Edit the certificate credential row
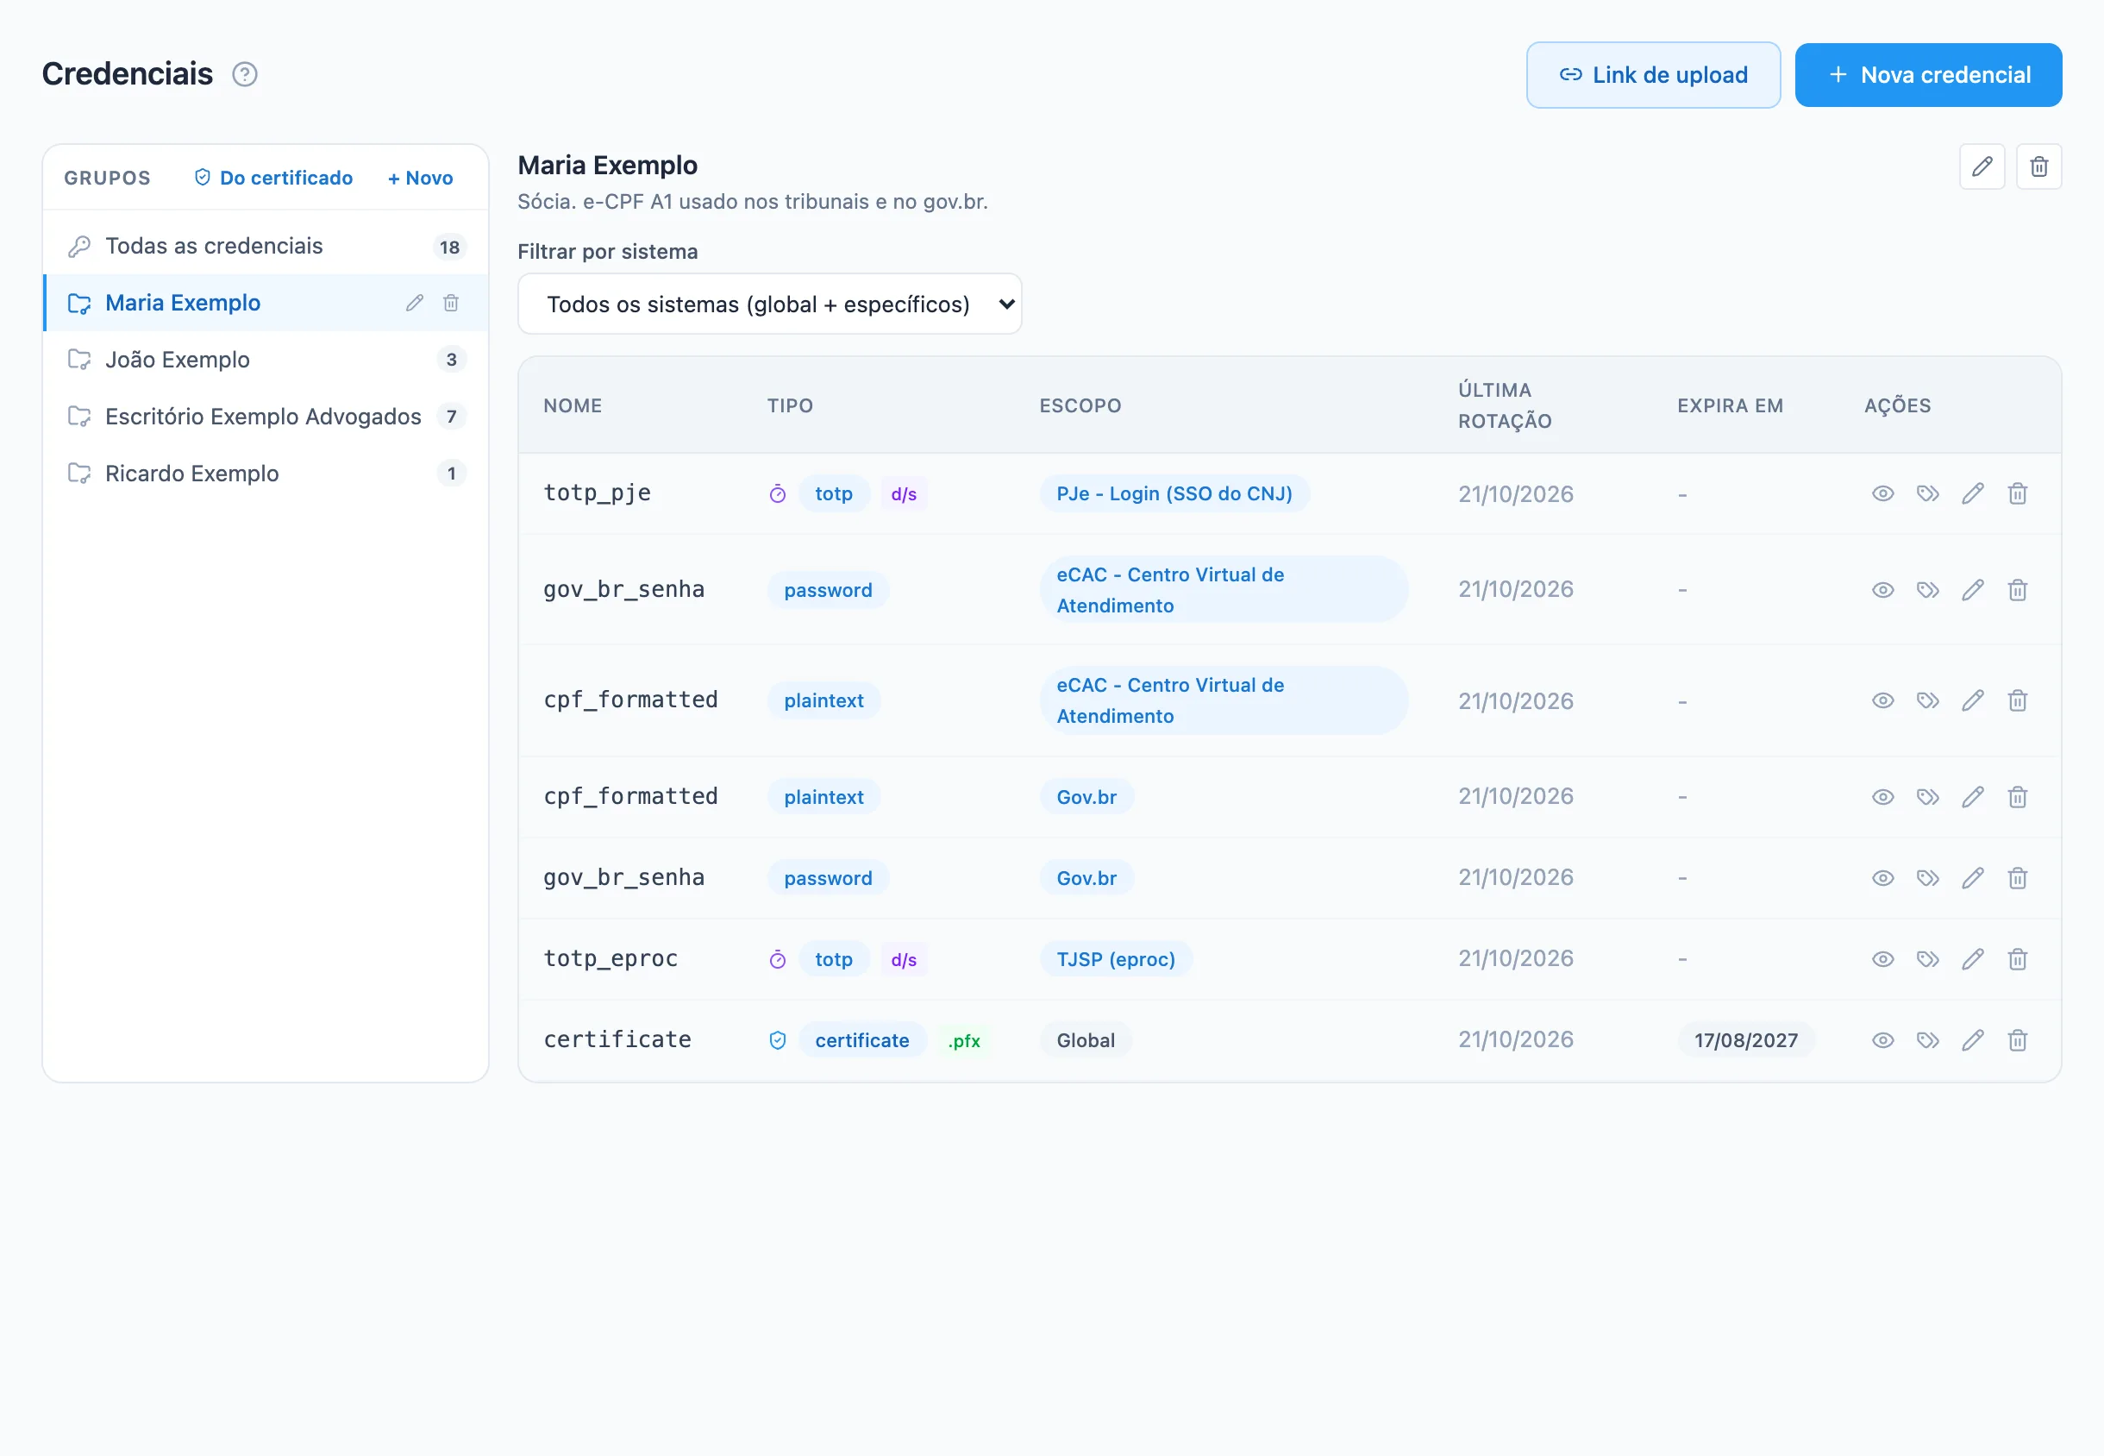Viewport: 2104px width, 1456px height. [1972, 1040]
